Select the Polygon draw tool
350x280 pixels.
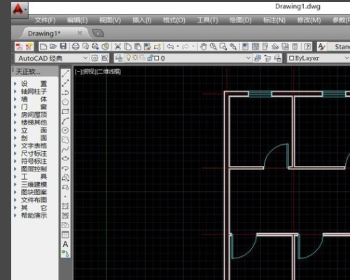[x=65, y=102]
